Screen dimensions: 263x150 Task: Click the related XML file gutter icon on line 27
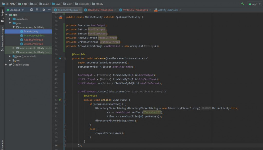tap(61, 17)
